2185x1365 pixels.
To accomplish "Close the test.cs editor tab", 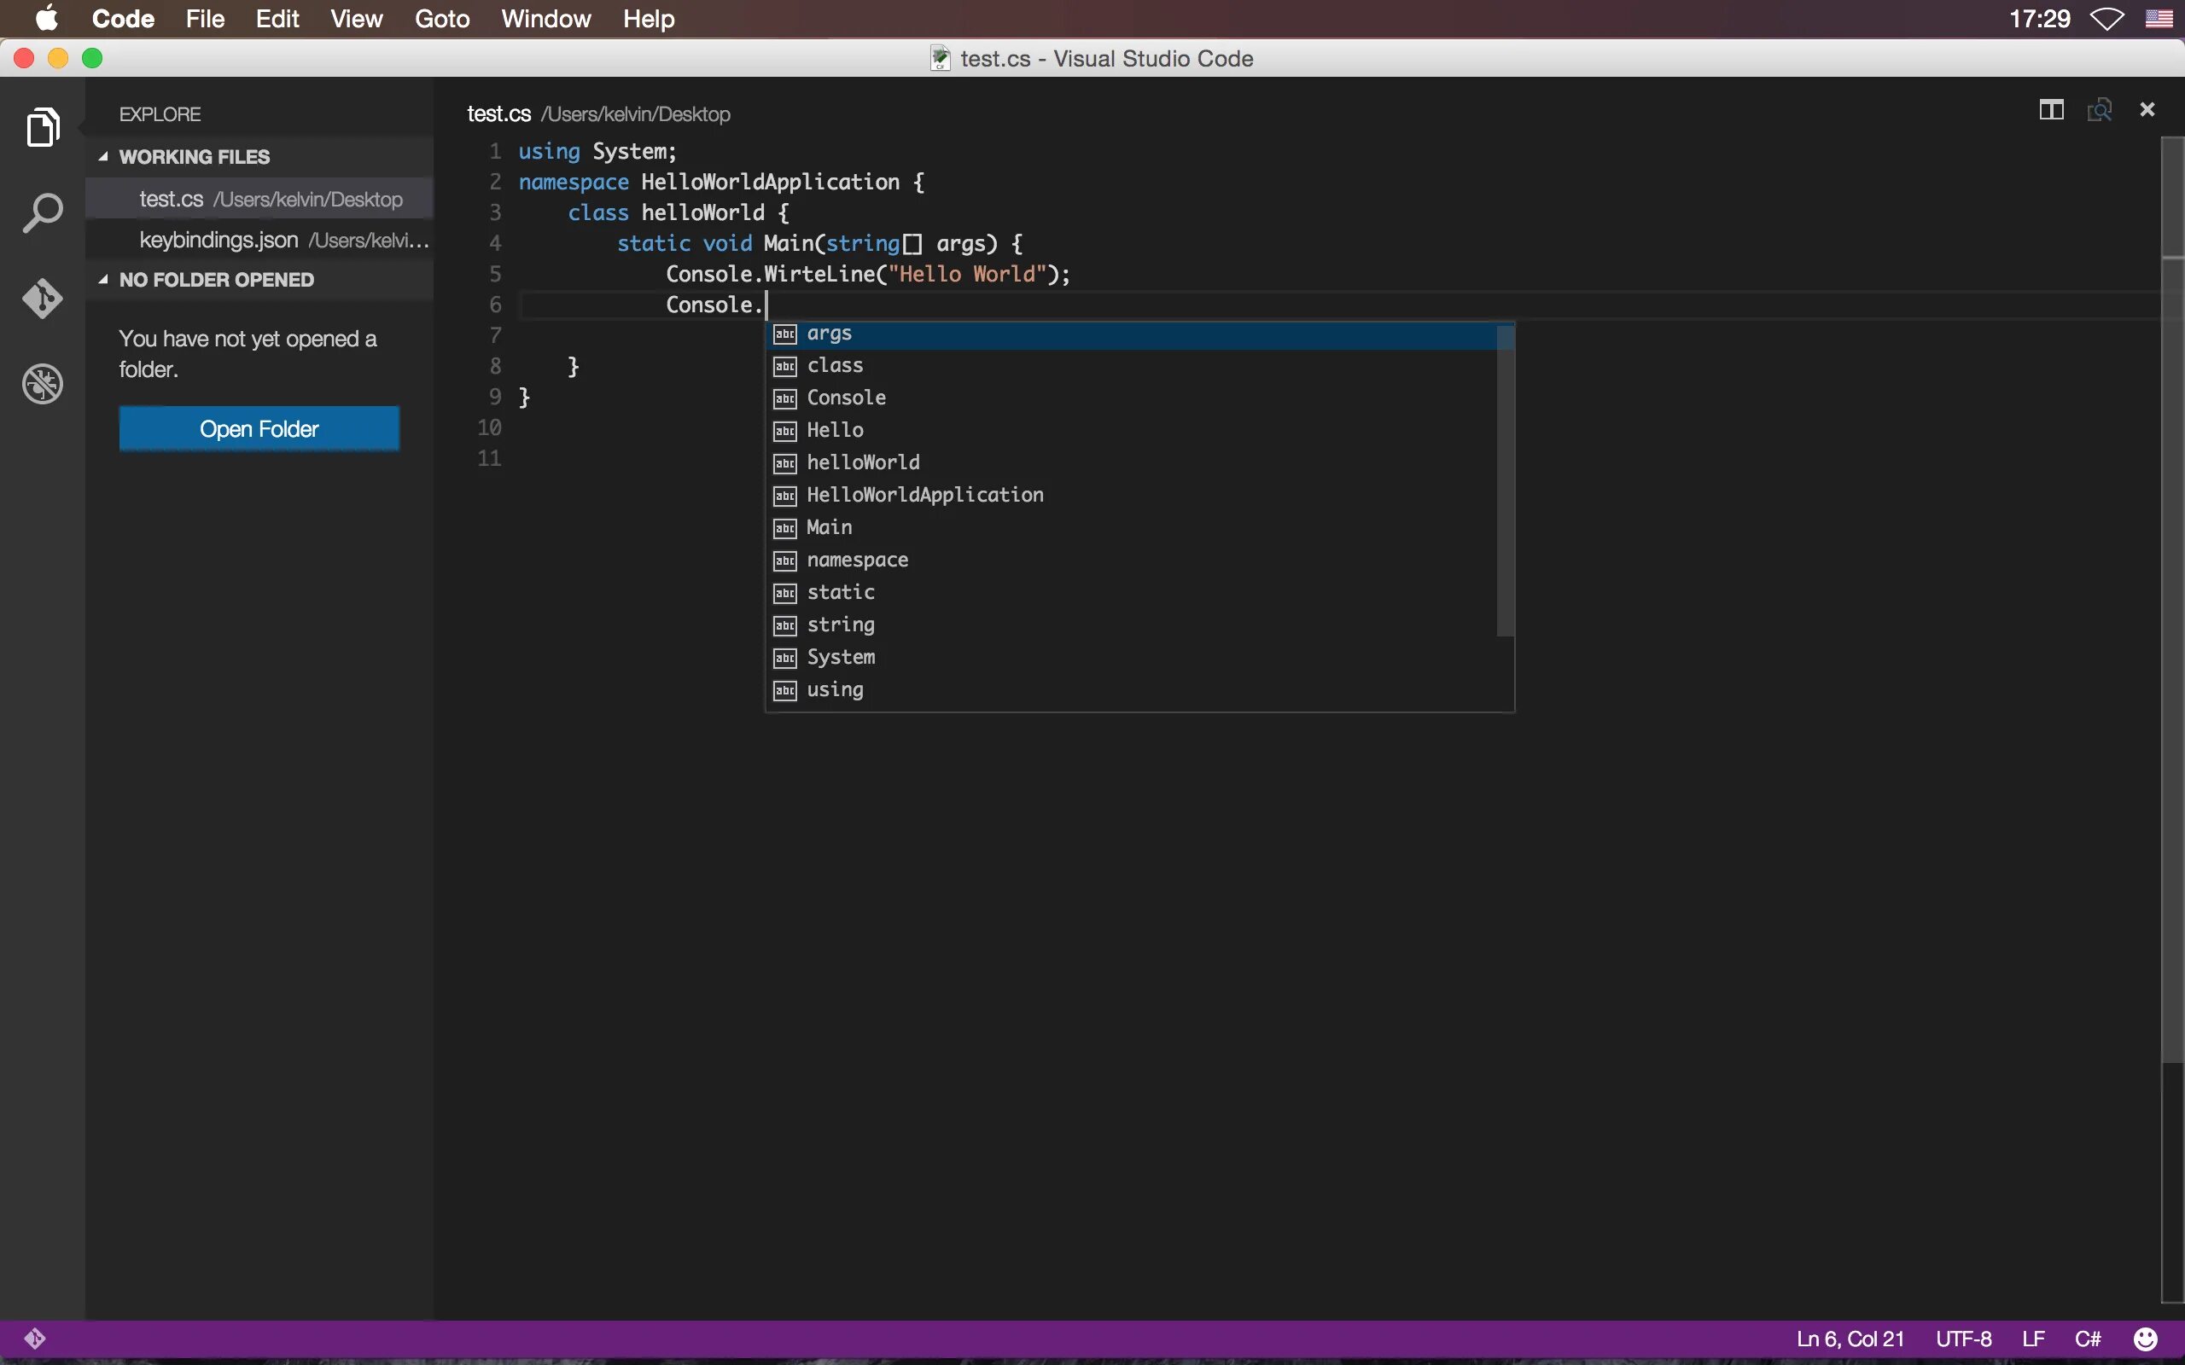I will (x=2148, y=110).
